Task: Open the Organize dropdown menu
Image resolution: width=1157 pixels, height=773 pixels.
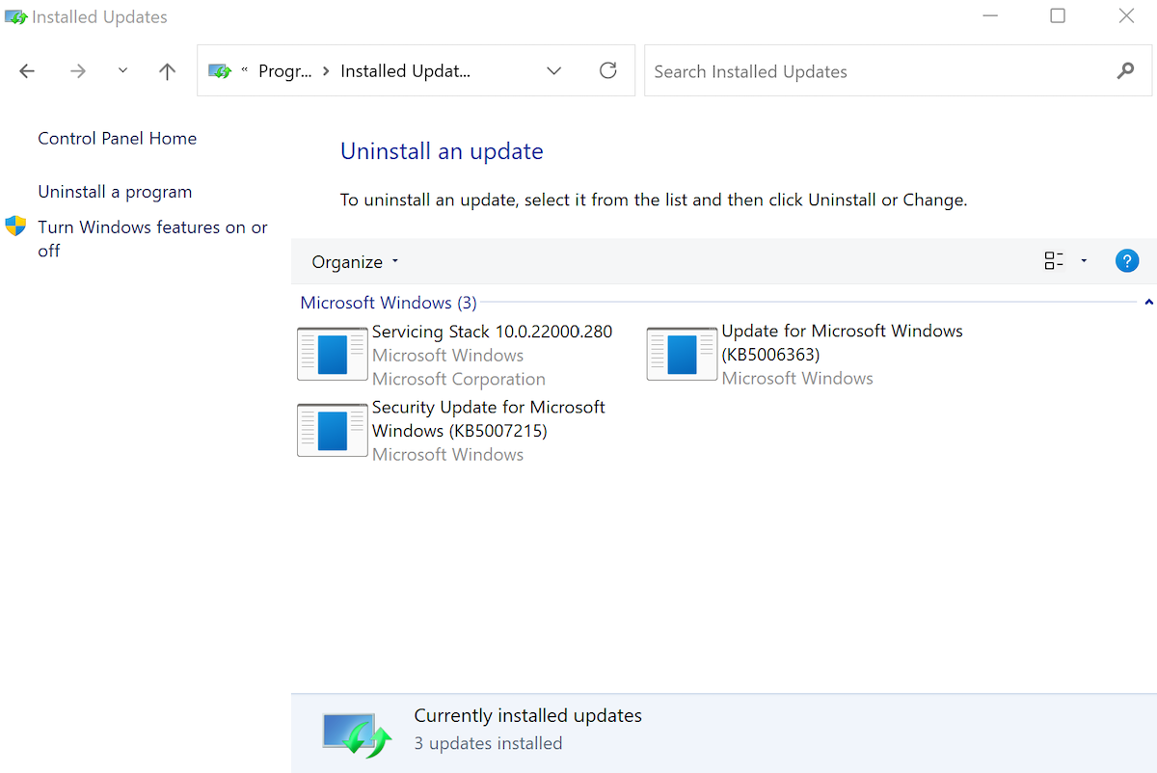Action: (x=353, y=261)
